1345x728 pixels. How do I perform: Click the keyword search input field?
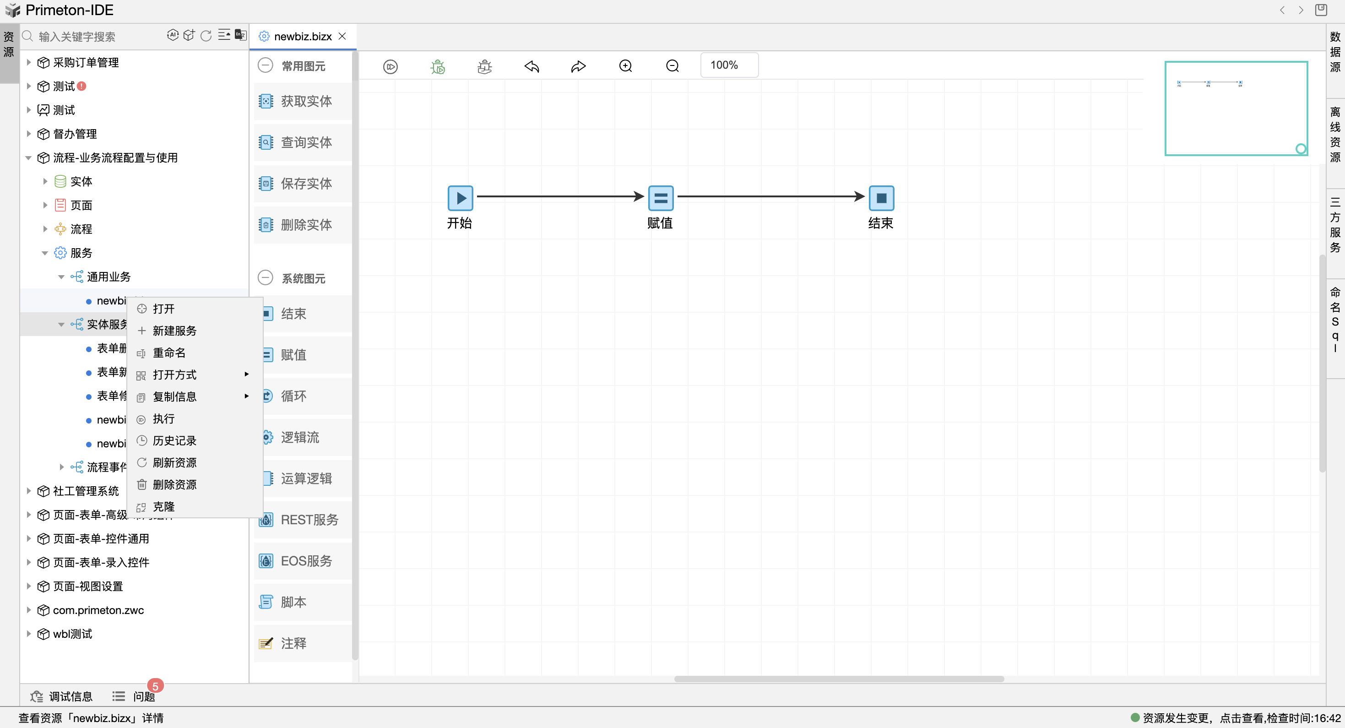[94, 37]
